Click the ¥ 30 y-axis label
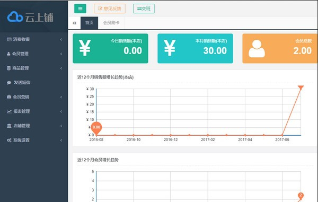 coord(90,89)
